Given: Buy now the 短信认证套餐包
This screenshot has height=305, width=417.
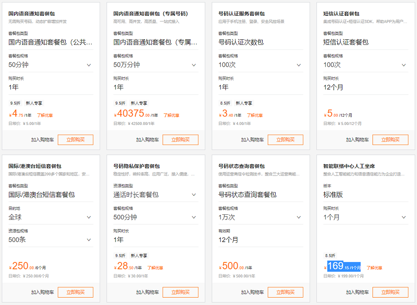Looking at the screenshot, I should coord(391,140).
